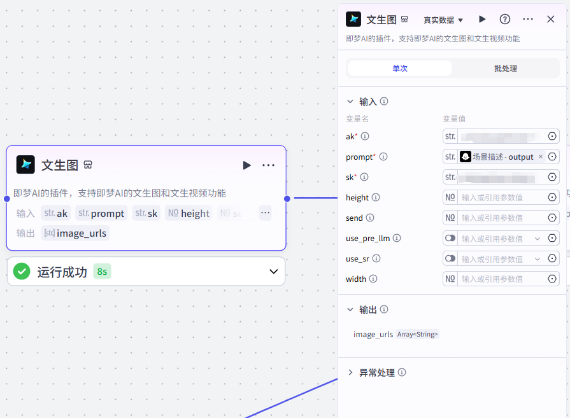Open help via question mark icon
The image size is (570, 418).
pos(505,19)
